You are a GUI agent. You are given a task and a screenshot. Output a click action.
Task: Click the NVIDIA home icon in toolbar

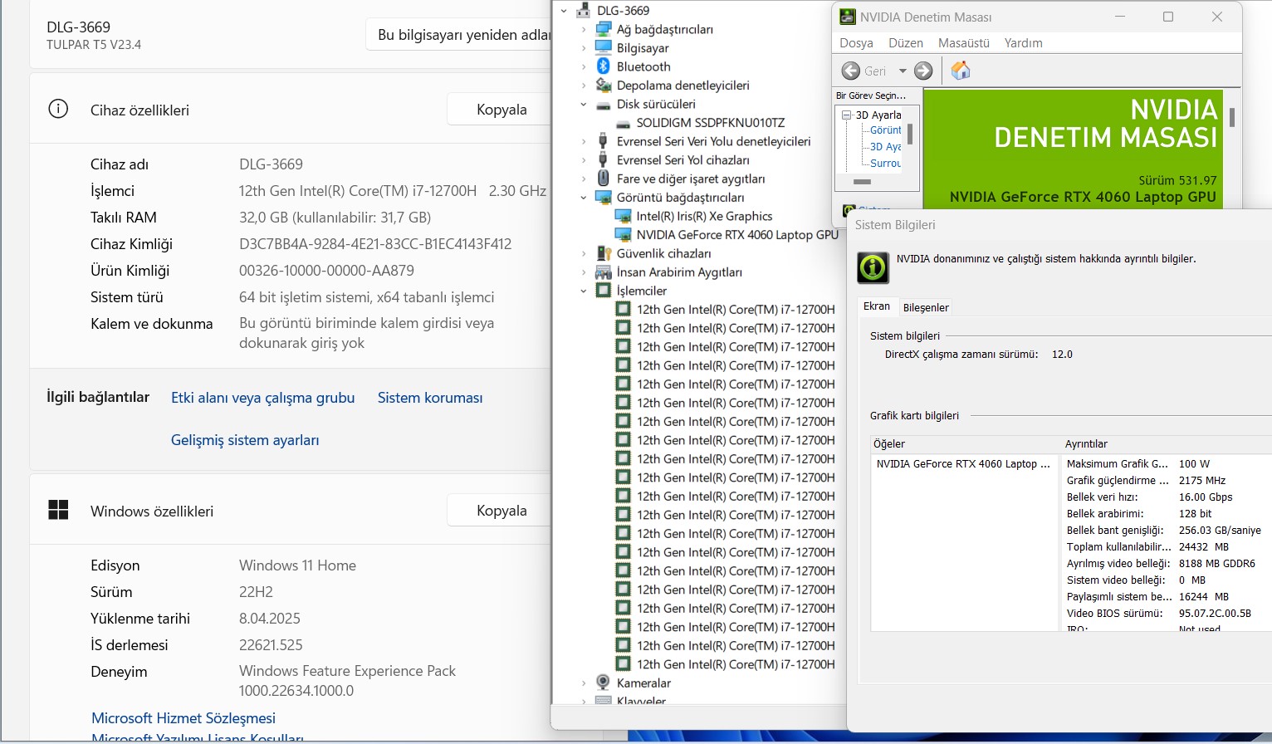[961, 71]
